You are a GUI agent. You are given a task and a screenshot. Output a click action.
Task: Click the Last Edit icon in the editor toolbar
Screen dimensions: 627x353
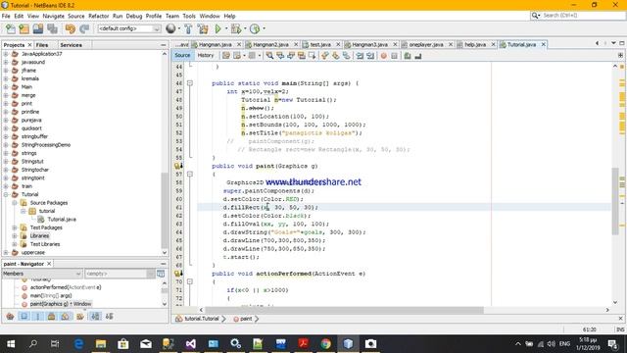click(226, 56)
